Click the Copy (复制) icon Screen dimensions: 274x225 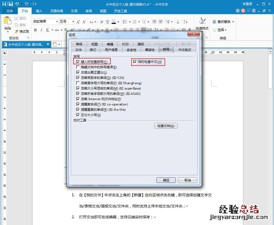tap(16, 25)
